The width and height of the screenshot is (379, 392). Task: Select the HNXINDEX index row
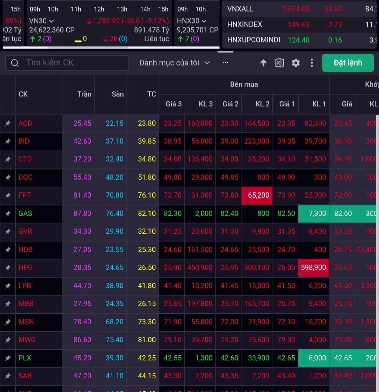[300, 25]
